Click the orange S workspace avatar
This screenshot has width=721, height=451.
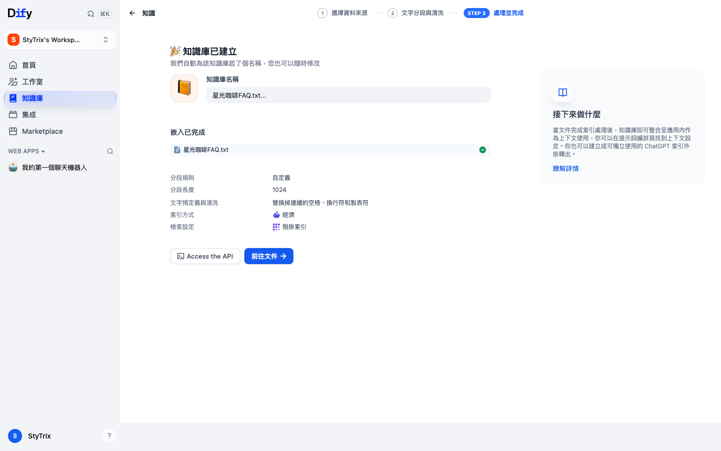(14, 40)
